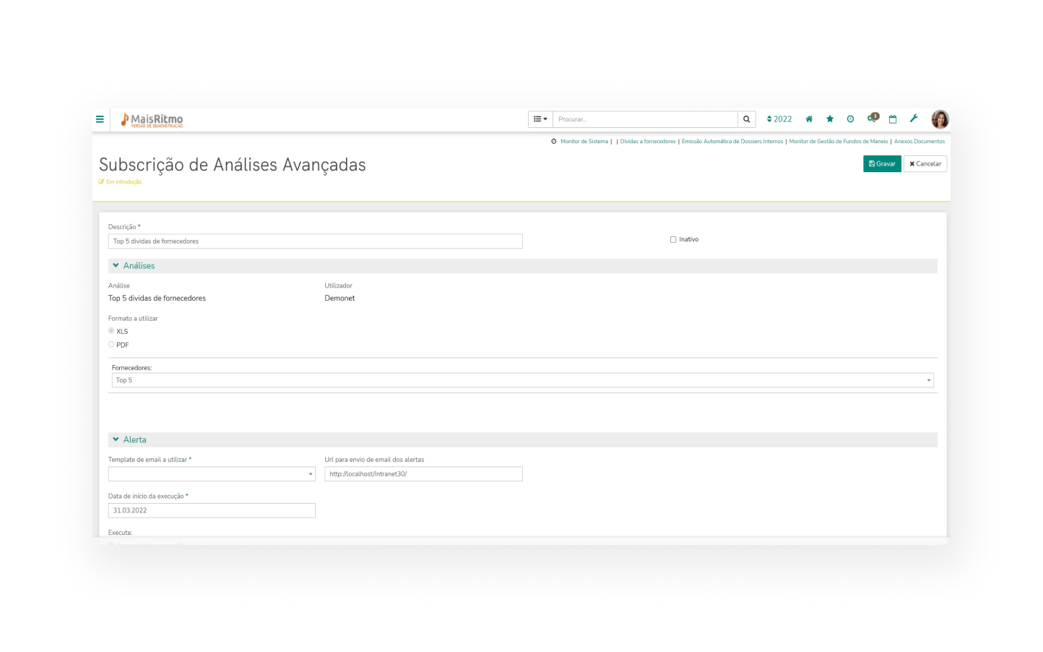
Task: Open the hamburger side menu
Action: click(x=100, y=119)
